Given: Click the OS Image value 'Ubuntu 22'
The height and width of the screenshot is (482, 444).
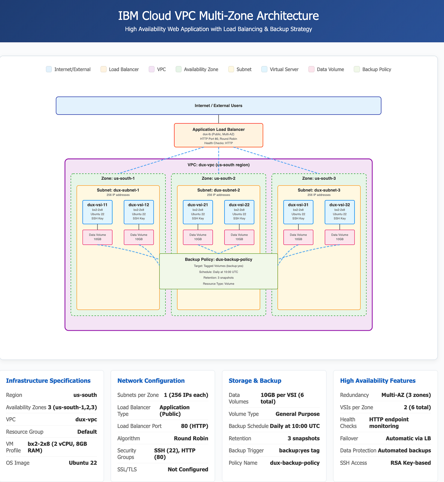Looking at the screenshot, I should (83, 463).
